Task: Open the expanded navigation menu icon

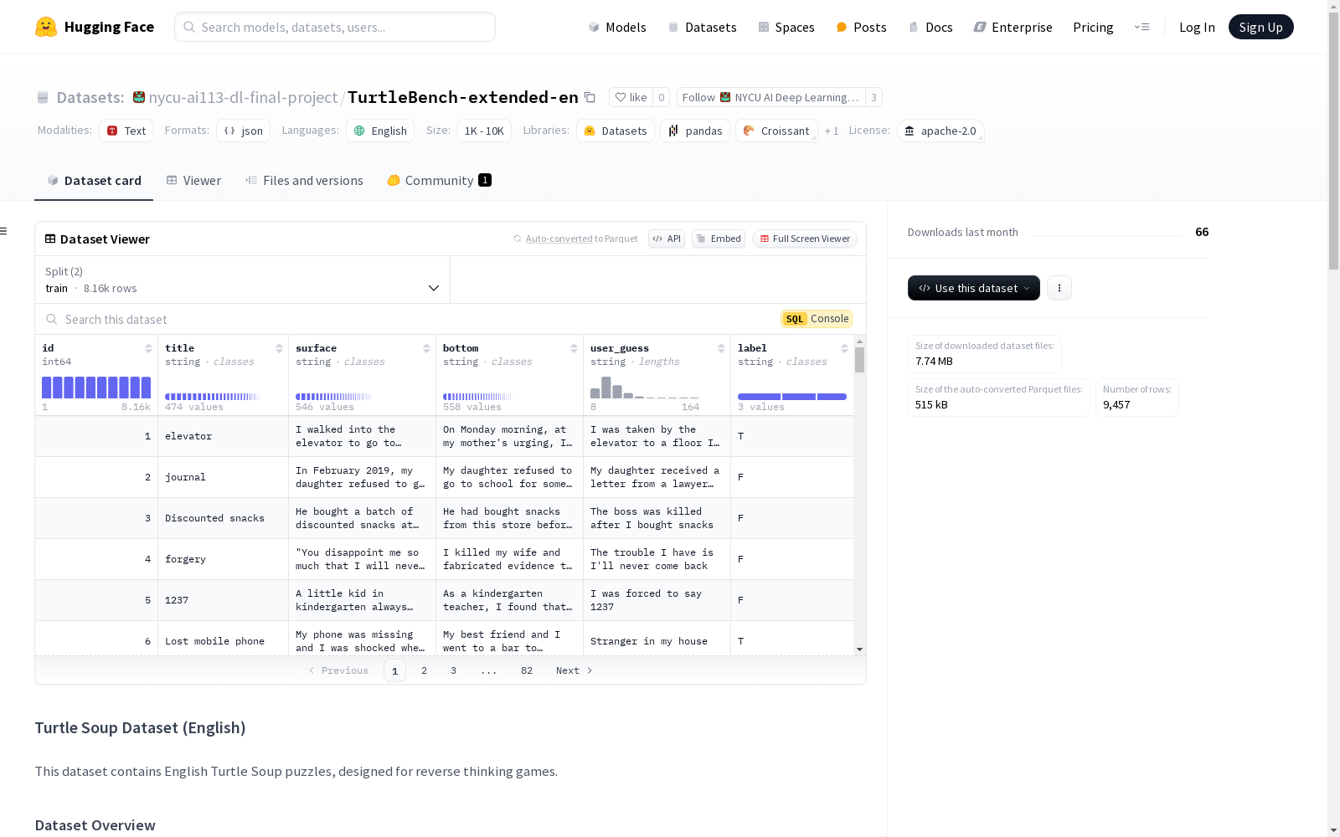Action: coord(1142,27)
